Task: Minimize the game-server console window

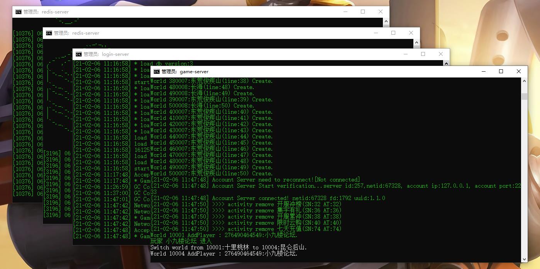Action: [x=483, y=71]
